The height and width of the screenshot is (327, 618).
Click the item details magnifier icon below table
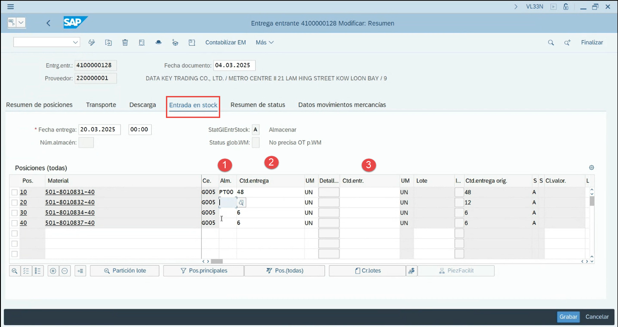click(15, 271)
